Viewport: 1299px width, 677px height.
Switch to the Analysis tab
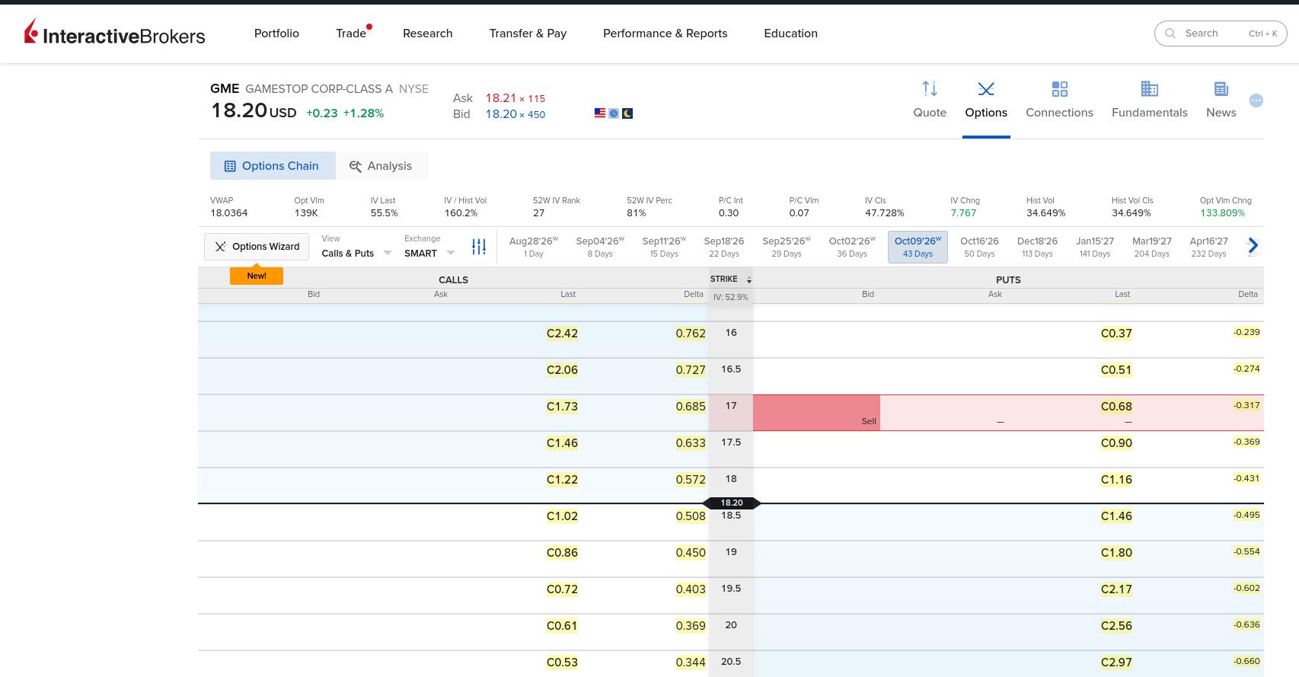pos(381,166)
